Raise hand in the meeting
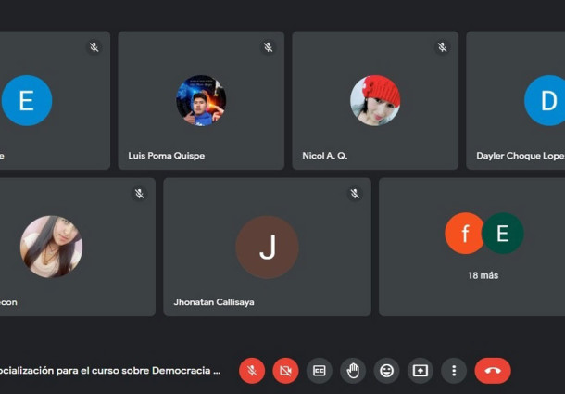Screen dimensions: 565x394 [353, 371]
